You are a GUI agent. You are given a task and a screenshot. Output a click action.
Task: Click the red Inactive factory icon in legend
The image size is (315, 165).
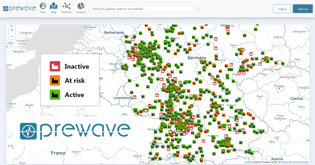tap(55, 66)
